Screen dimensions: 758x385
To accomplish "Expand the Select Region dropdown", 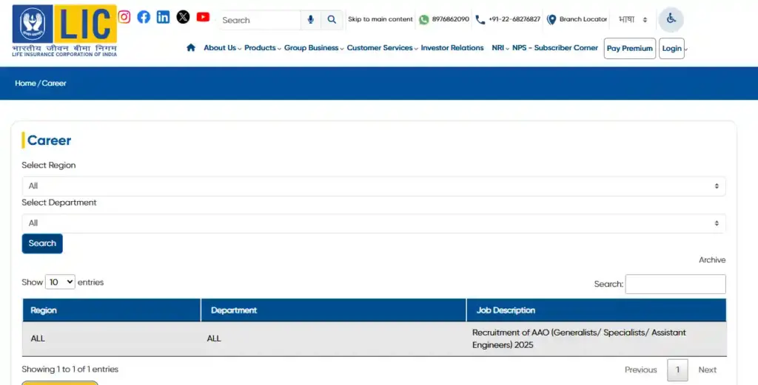I will [373, 186].
